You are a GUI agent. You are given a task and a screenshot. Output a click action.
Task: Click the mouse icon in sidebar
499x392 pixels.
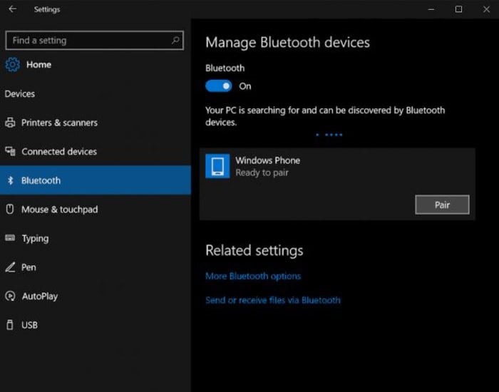[x=10, y=209]
